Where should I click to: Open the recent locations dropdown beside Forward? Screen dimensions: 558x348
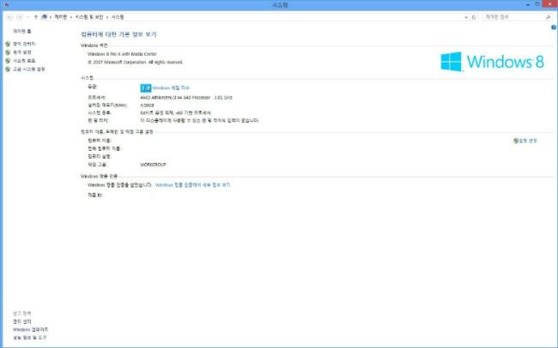pyautogui.click(x=28, y=17)
